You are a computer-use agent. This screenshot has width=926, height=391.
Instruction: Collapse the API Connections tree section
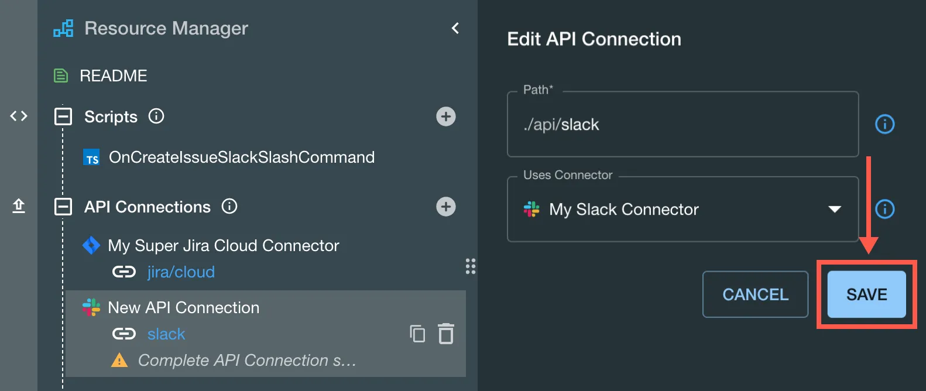(x=63, y=207)
